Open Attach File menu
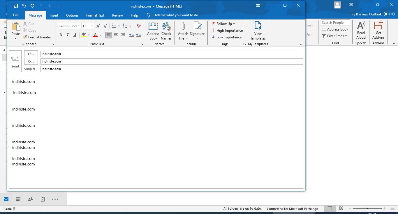 [183, 31]
